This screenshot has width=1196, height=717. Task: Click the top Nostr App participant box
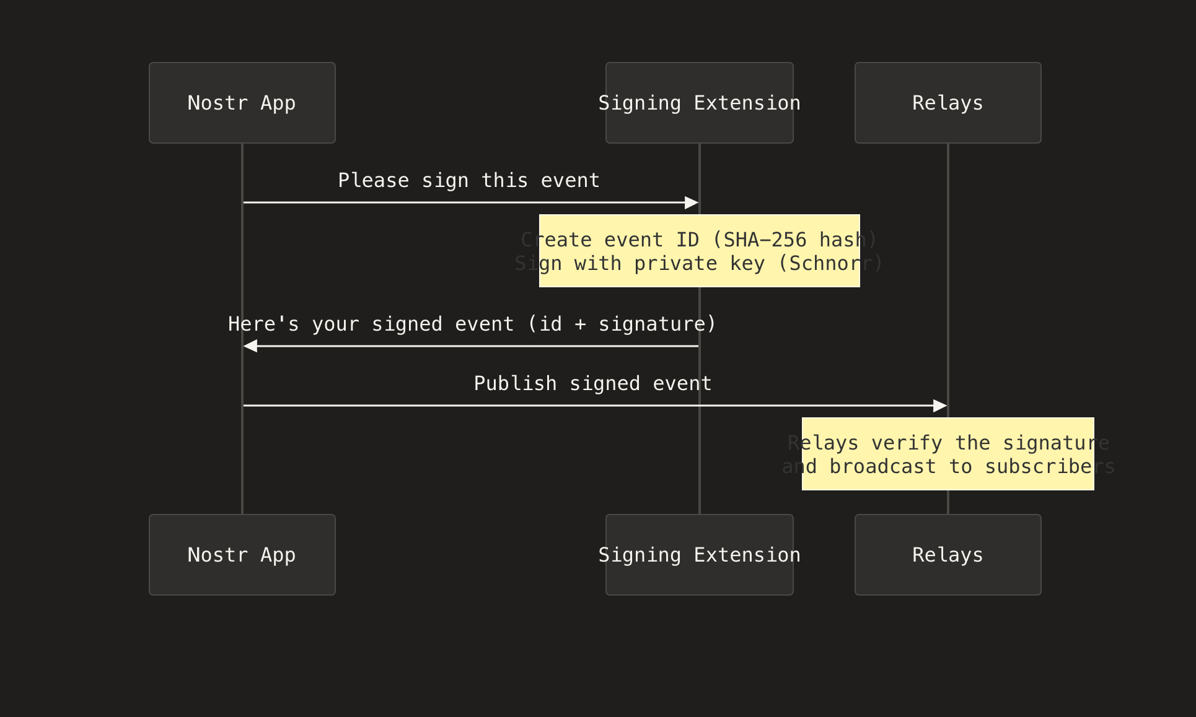click(x=242, y=103)
